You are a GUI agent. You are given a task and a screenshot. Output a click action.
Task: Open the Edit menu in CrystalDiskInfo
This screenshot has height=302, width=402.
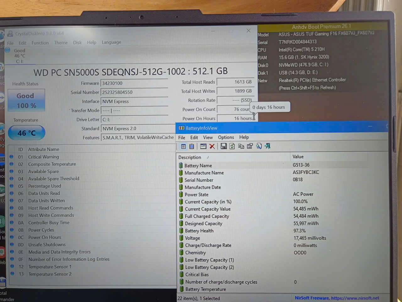pyautogui.click(x=22, y=43)
